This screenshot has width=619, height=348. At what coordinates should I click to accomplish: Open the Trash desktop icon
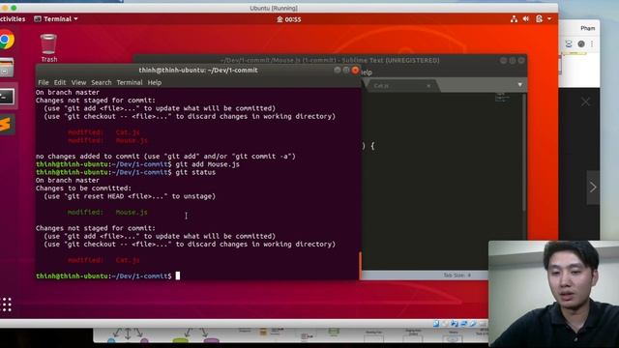click(48, 47)
